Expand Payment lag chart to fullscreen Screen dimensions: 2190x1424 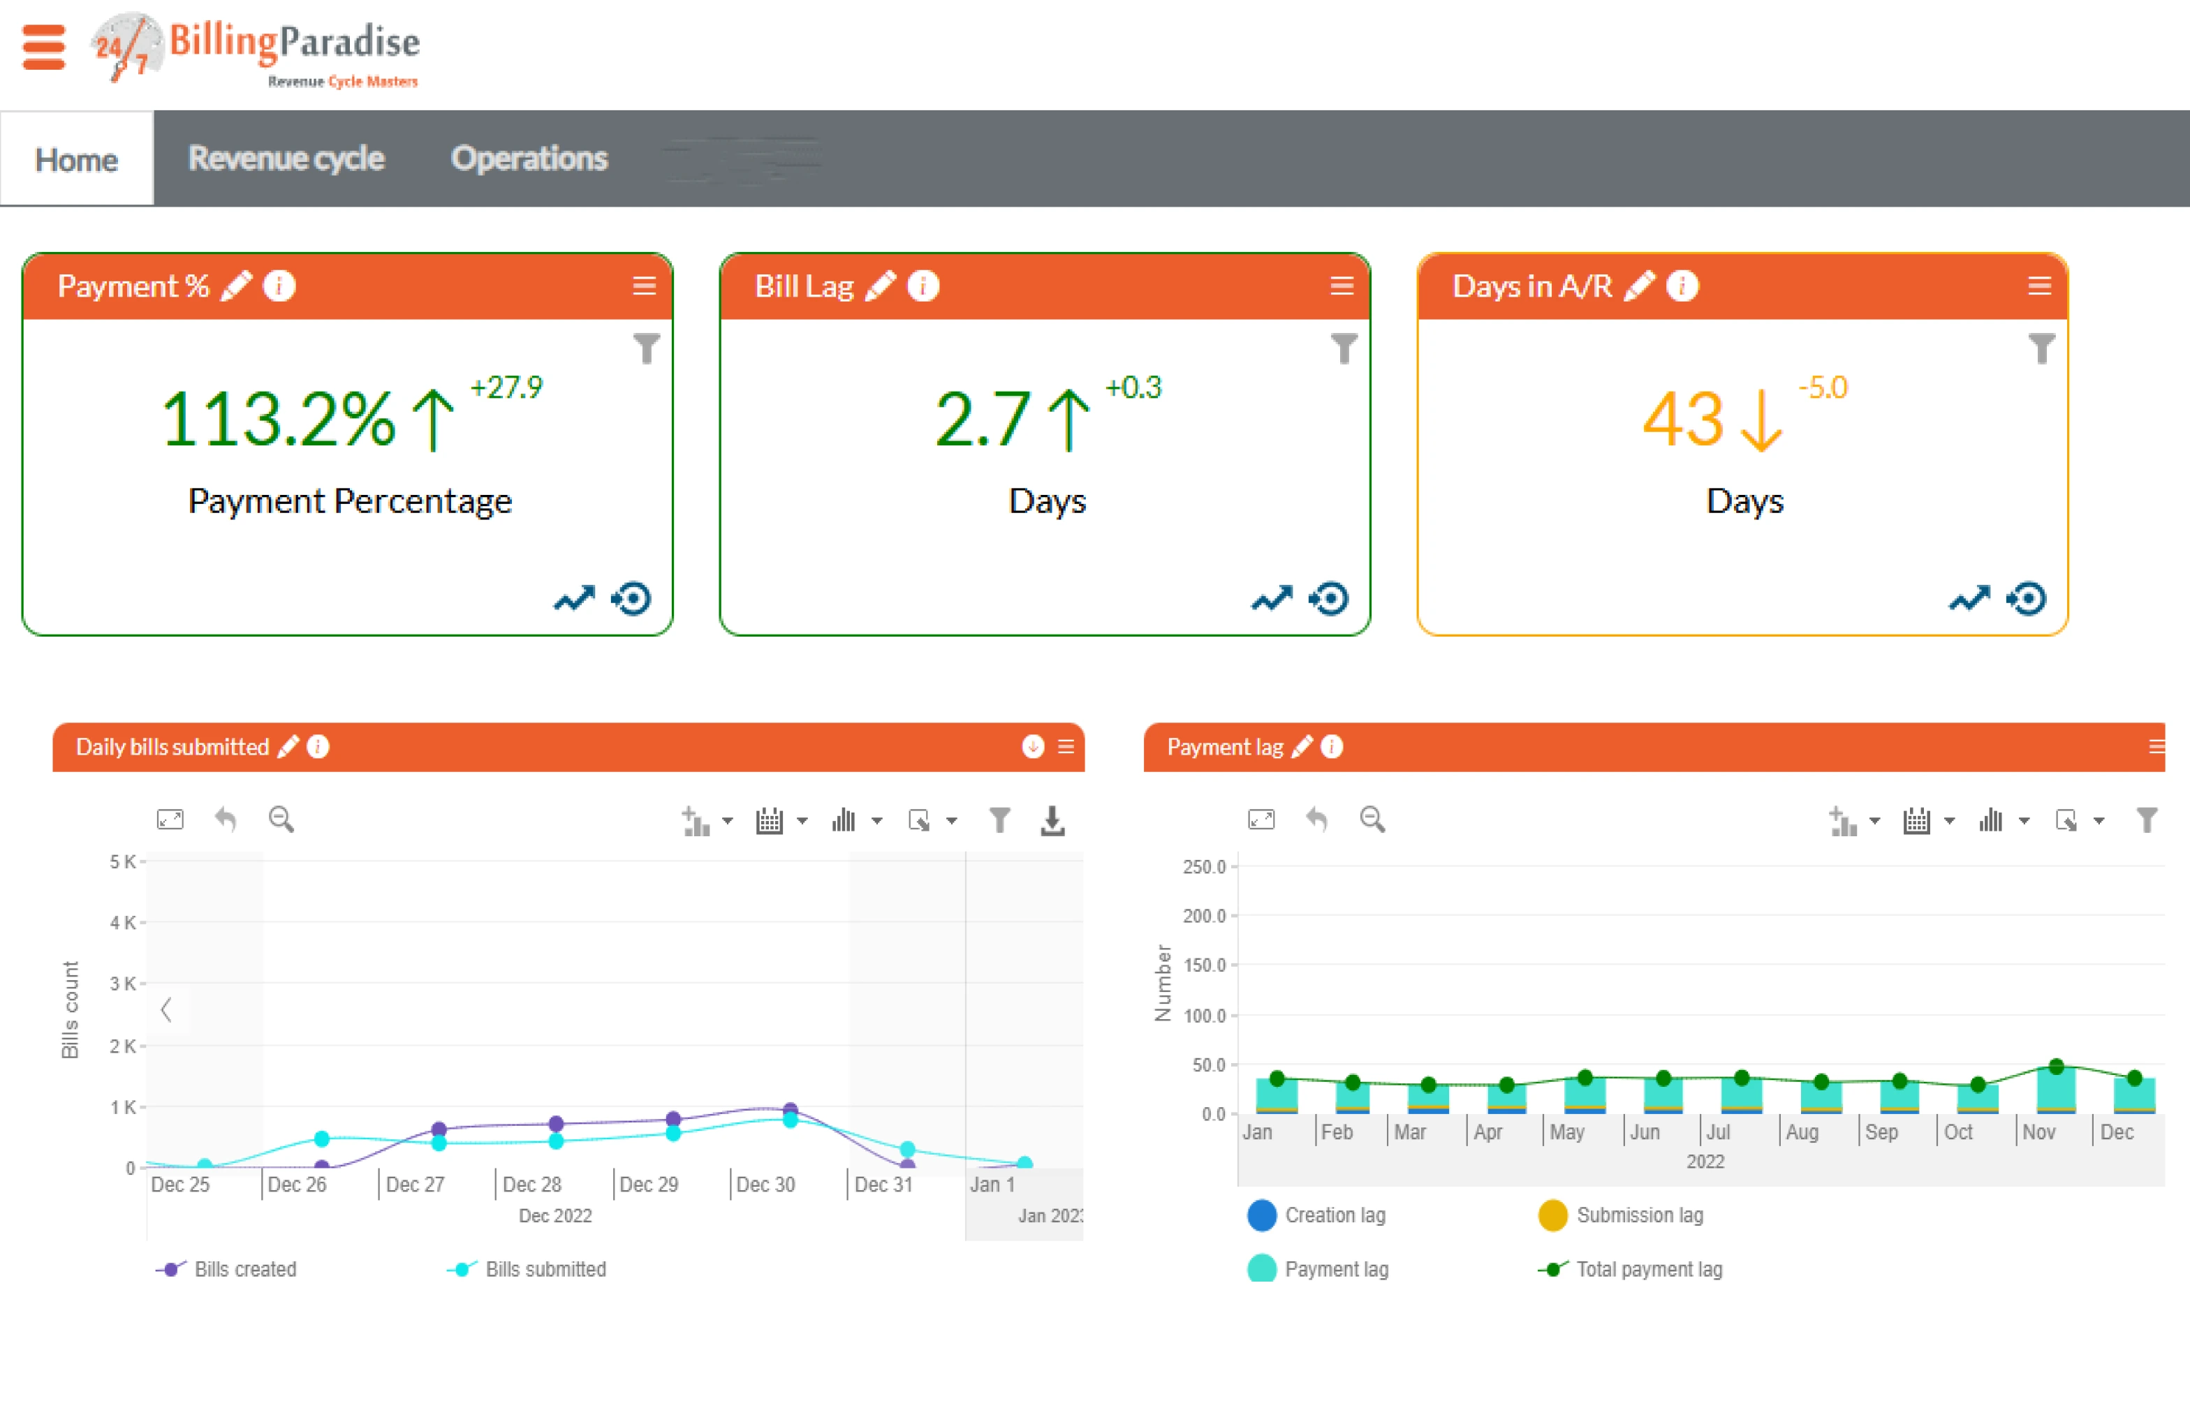(x=1261, y=819)
